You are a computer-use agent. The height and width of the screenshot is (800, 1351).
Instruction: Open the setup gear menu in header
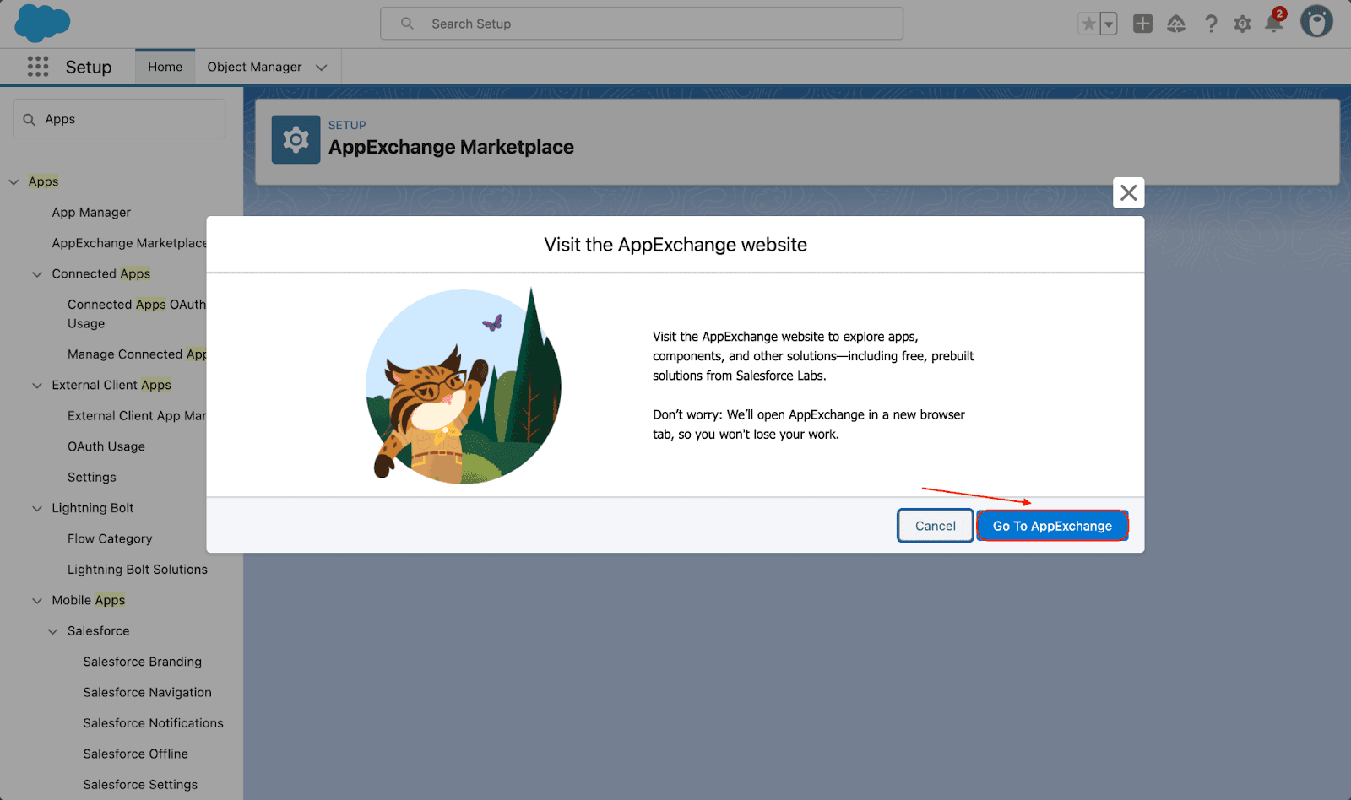coord(1242,24)
